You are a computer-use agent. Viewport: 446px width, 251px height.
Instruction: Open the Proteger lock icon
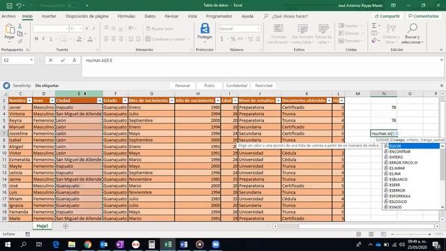point(205,29)
